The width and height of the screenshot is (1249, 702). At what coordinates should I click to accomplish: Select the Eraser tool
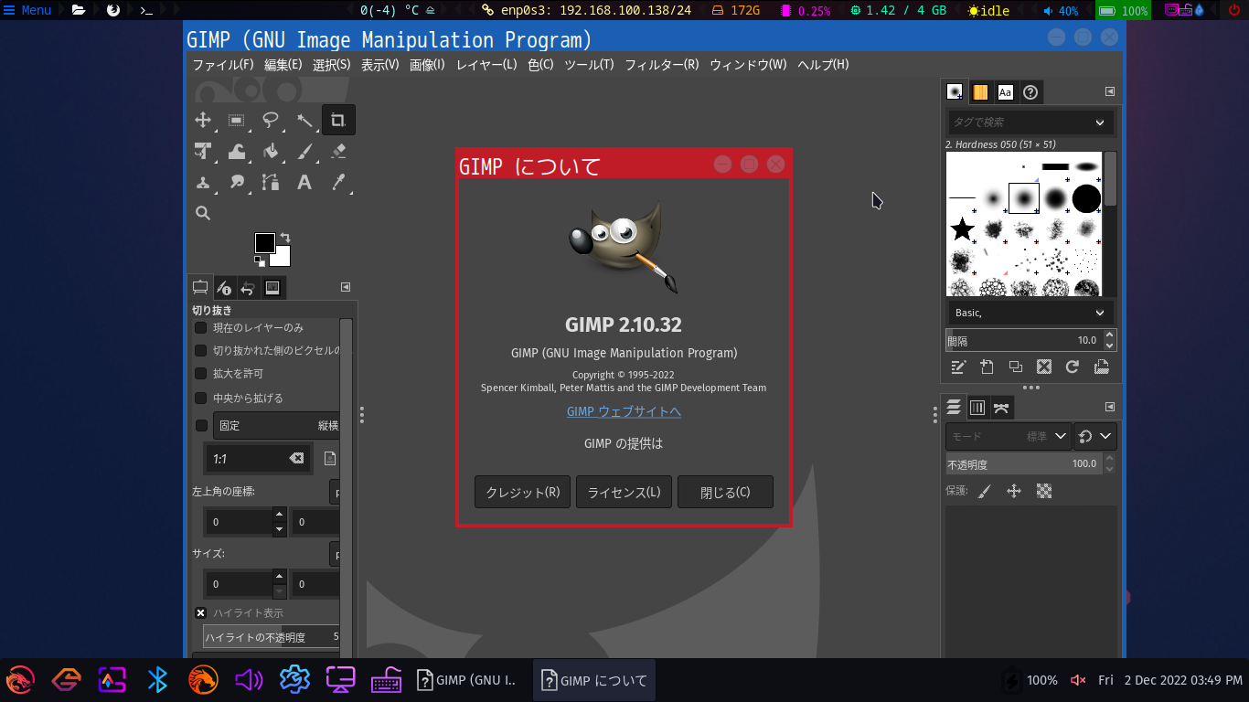(338, 151)
